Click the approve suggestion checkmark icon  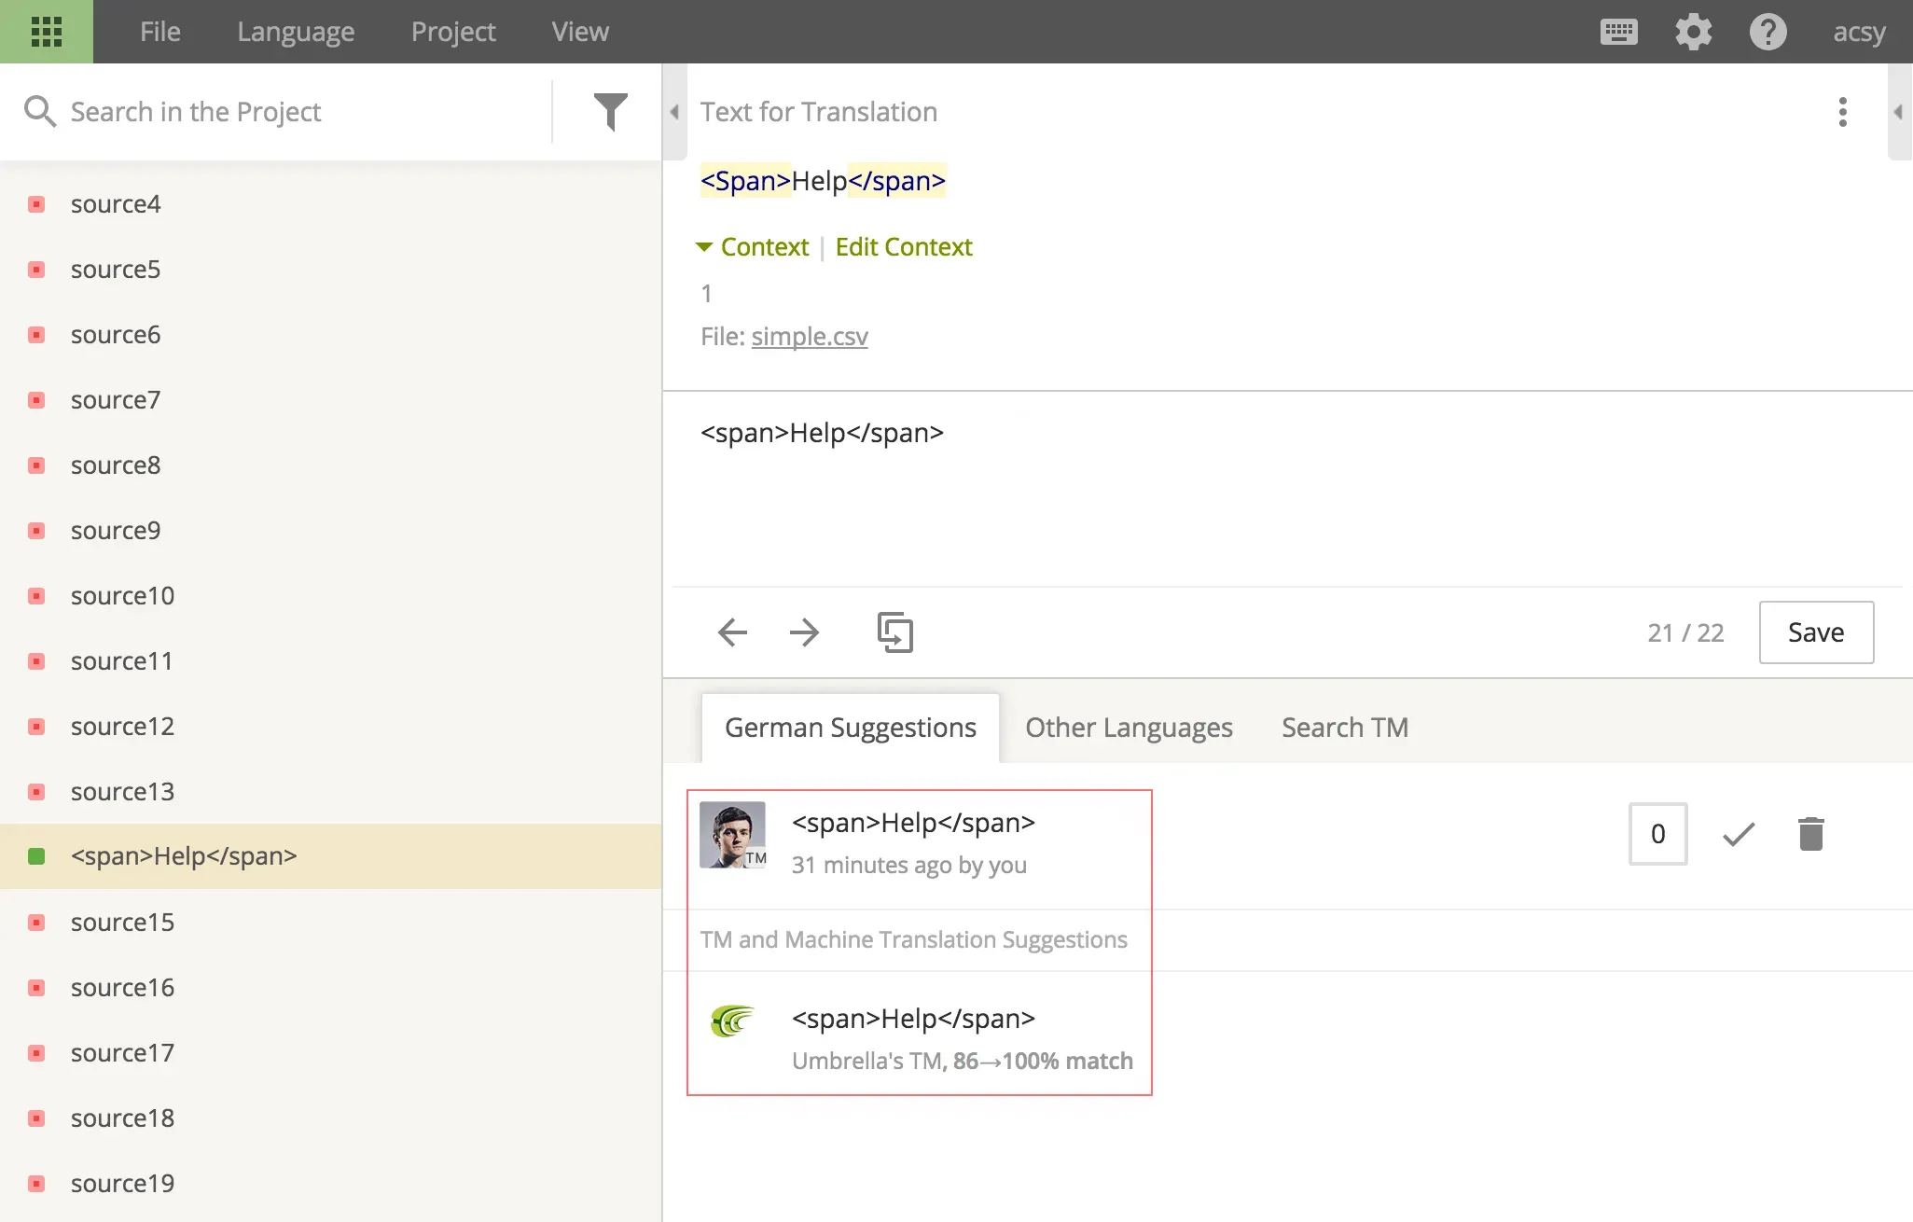coord(1738,833)
